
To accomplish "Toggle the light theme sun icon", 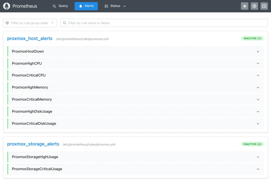I will point(244,6).
